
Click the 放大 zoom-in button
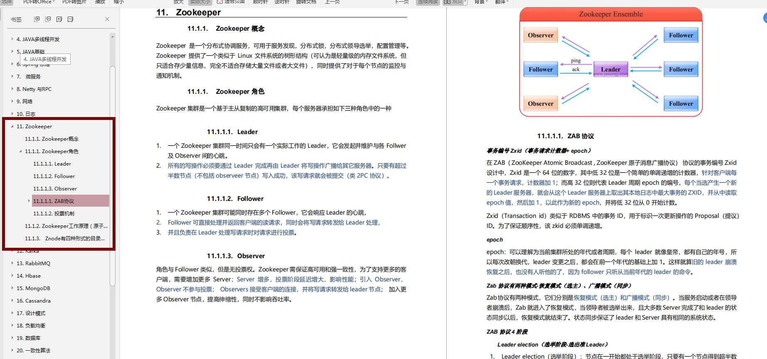click(179, 2)
